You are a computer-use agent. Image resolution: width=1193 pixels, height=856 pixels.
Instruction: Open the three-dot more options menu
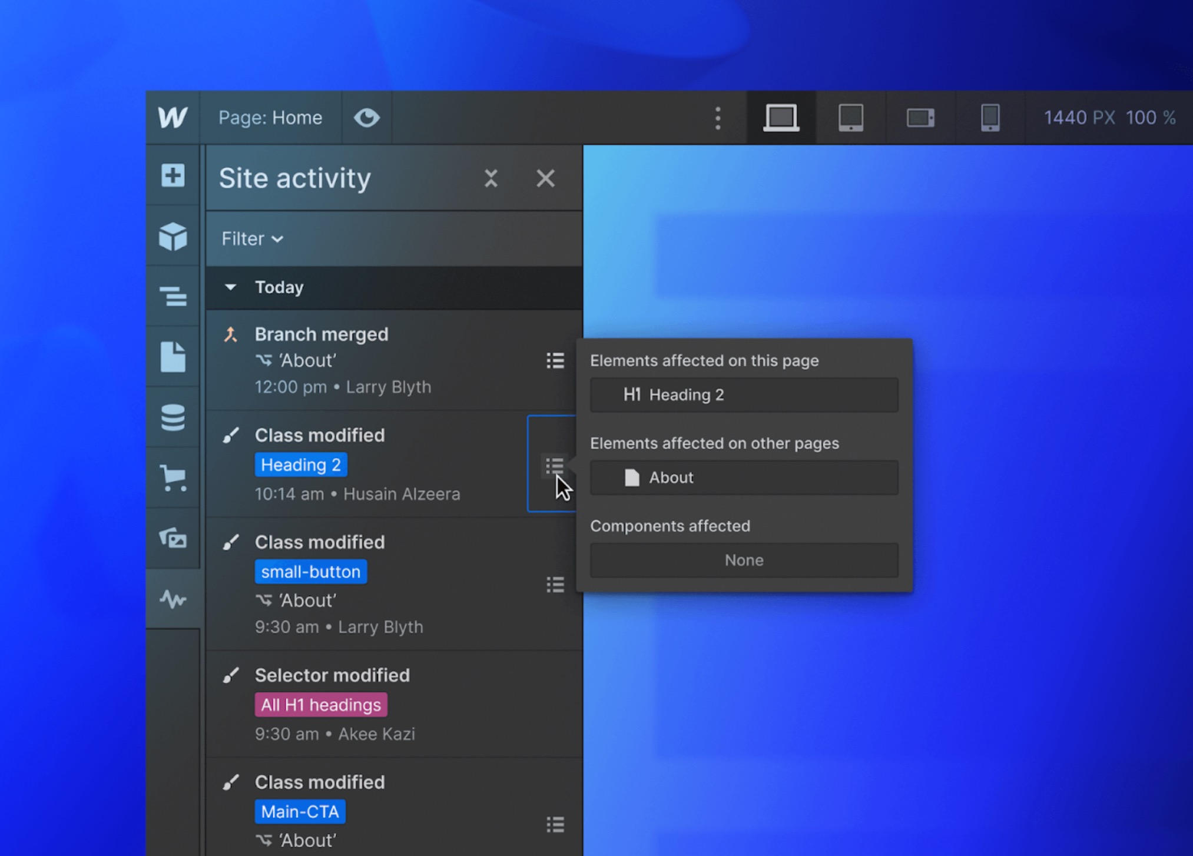pos(717,118)
